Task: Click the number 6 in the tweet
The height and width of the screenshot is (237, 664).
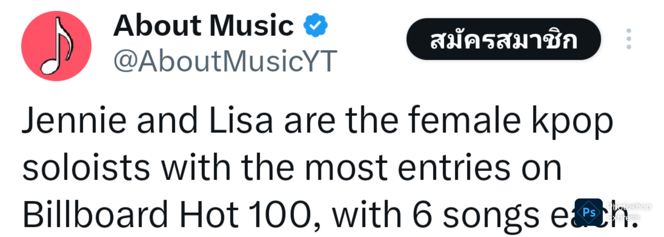Action: [422, 214]
